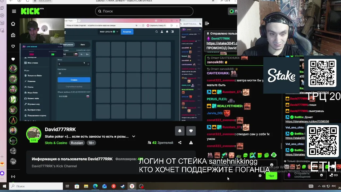This screenshot has height=192, width=341.
Task: Click the РУС language indicator in tray
Action: pos(334,186)
